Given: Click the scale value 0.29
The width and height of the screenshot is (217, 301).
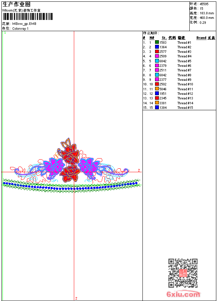Looking at the screenshot, I should [x=203, y=23].
